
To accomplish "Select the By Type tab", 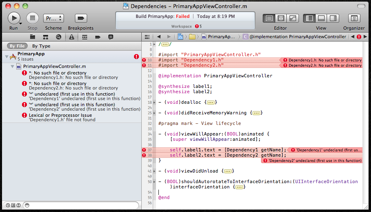I will [41, 46].
